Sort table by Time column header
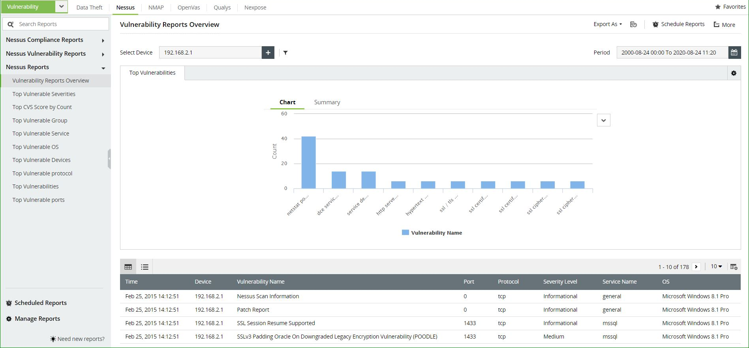Screen dimensions: 749x348 pyautogui.click(x=131, y=282)
